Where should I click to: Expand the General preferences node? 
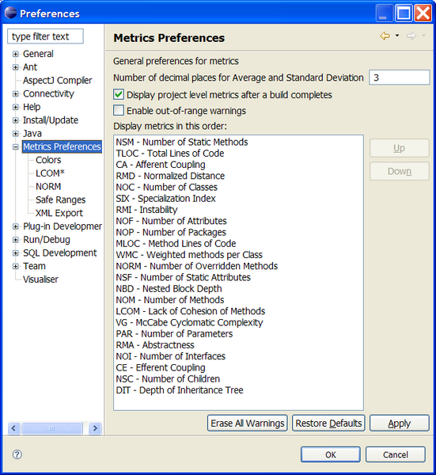pos(16,54)
